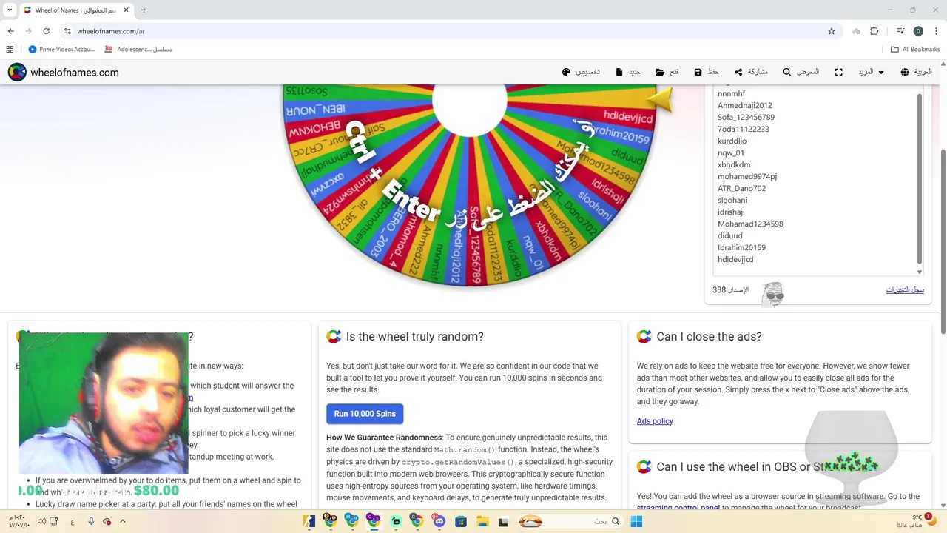Select idrishaji entry in names list
This screenshot has height=533, width=947.
[x=732, y=212]
